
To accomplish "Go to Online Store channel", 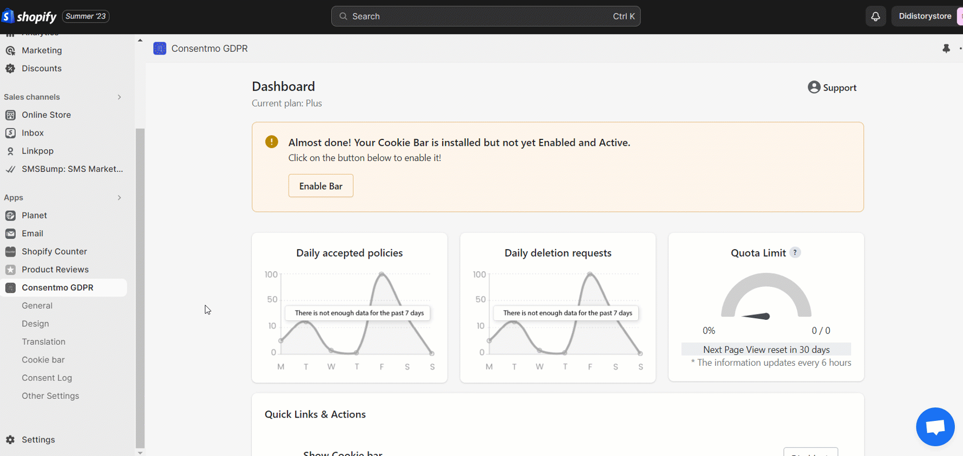I will (46, 115).
